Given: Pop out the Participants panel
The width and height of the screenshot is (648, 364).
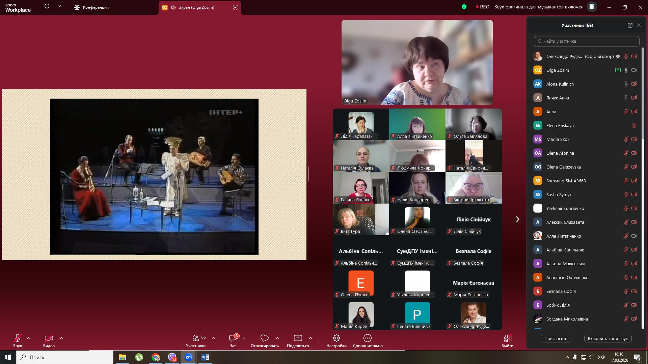Looking at the screenshot, I should point(630,25).
